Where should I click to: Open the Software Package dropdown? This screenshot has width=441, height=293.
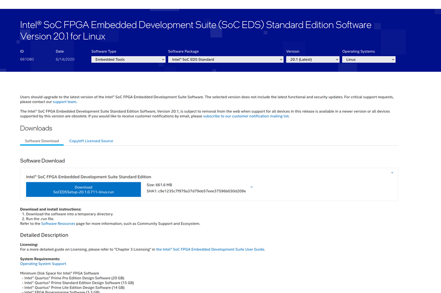point(226,59)
